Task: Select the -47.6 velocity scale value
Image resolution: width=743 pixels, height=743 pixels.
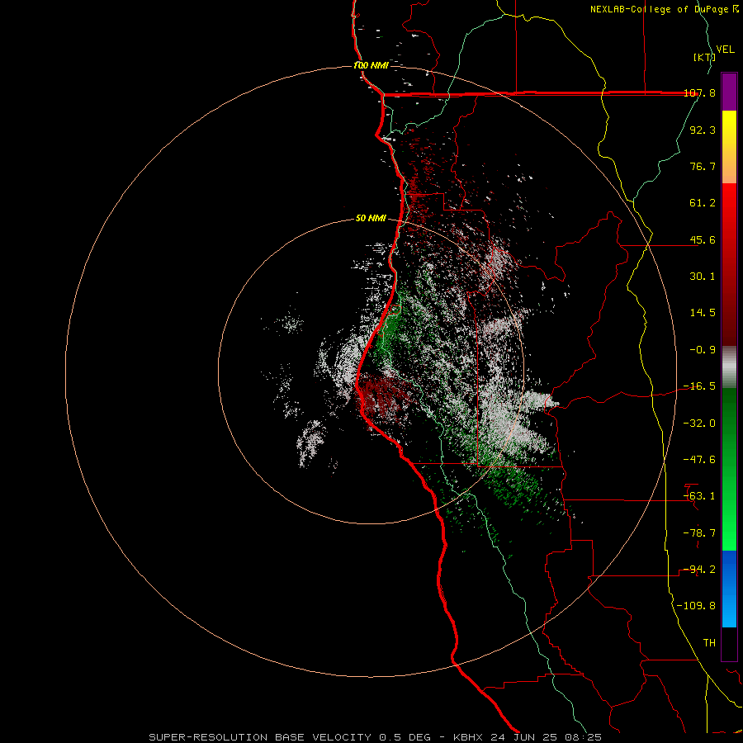Action: click(x=699, y=460)
